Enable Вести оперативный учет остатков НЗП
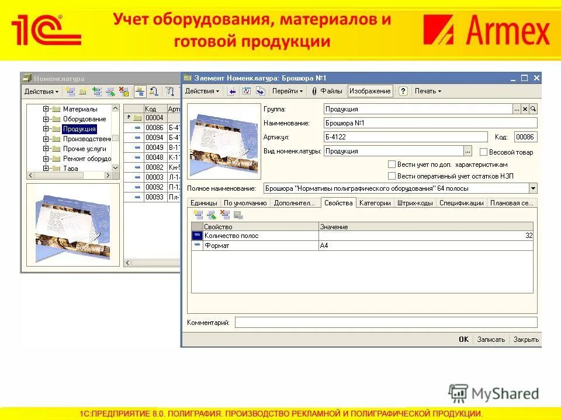The image size is (561, 420). click(391, 176)
